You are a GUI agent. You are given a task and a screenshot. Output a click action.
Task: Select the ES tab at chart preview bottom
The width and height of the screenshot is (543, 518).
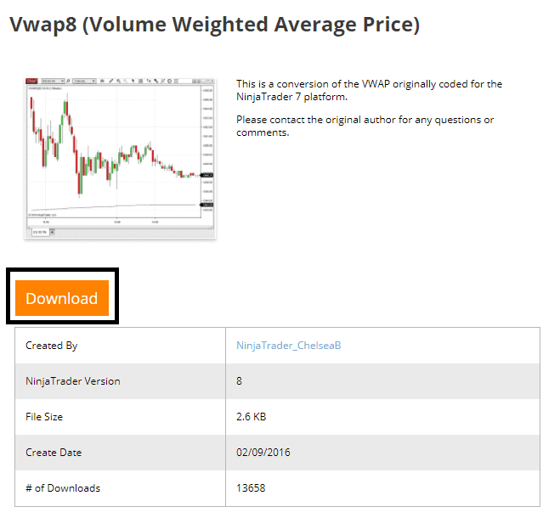[40, 232]
